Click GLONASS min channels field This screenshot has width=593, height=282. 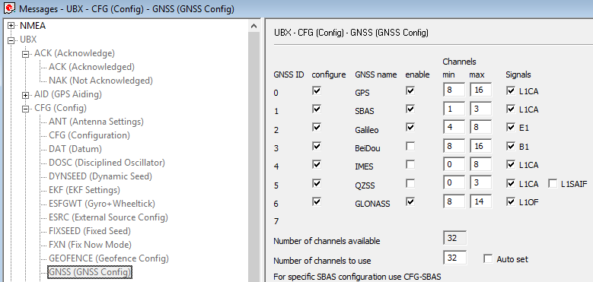click(x=454, y=201)
